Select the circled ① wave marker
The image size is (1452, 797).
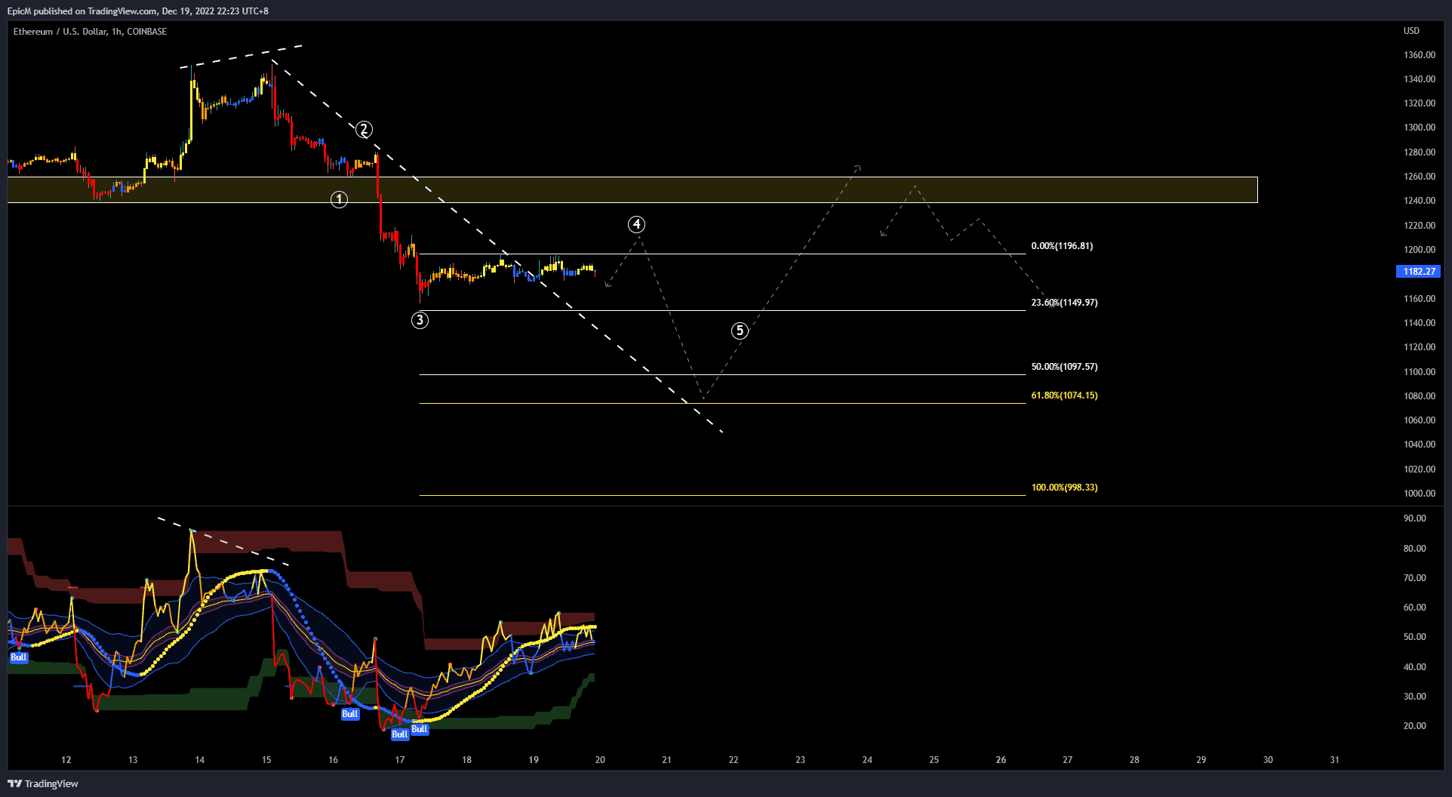pos(340,198)
